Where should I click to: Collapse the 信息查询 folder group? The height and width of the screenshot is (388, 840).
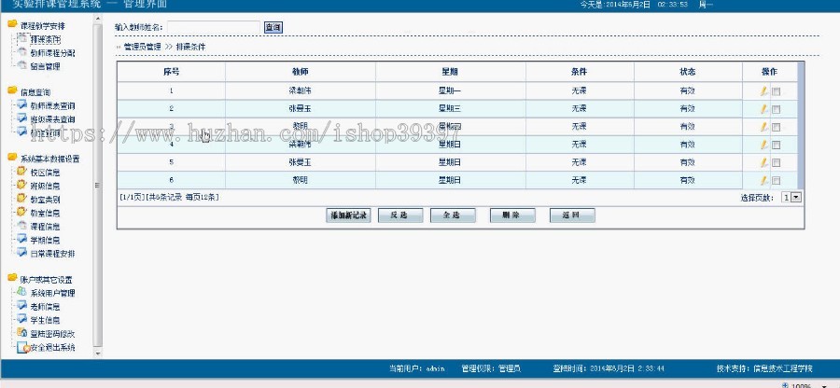(12, 91)
